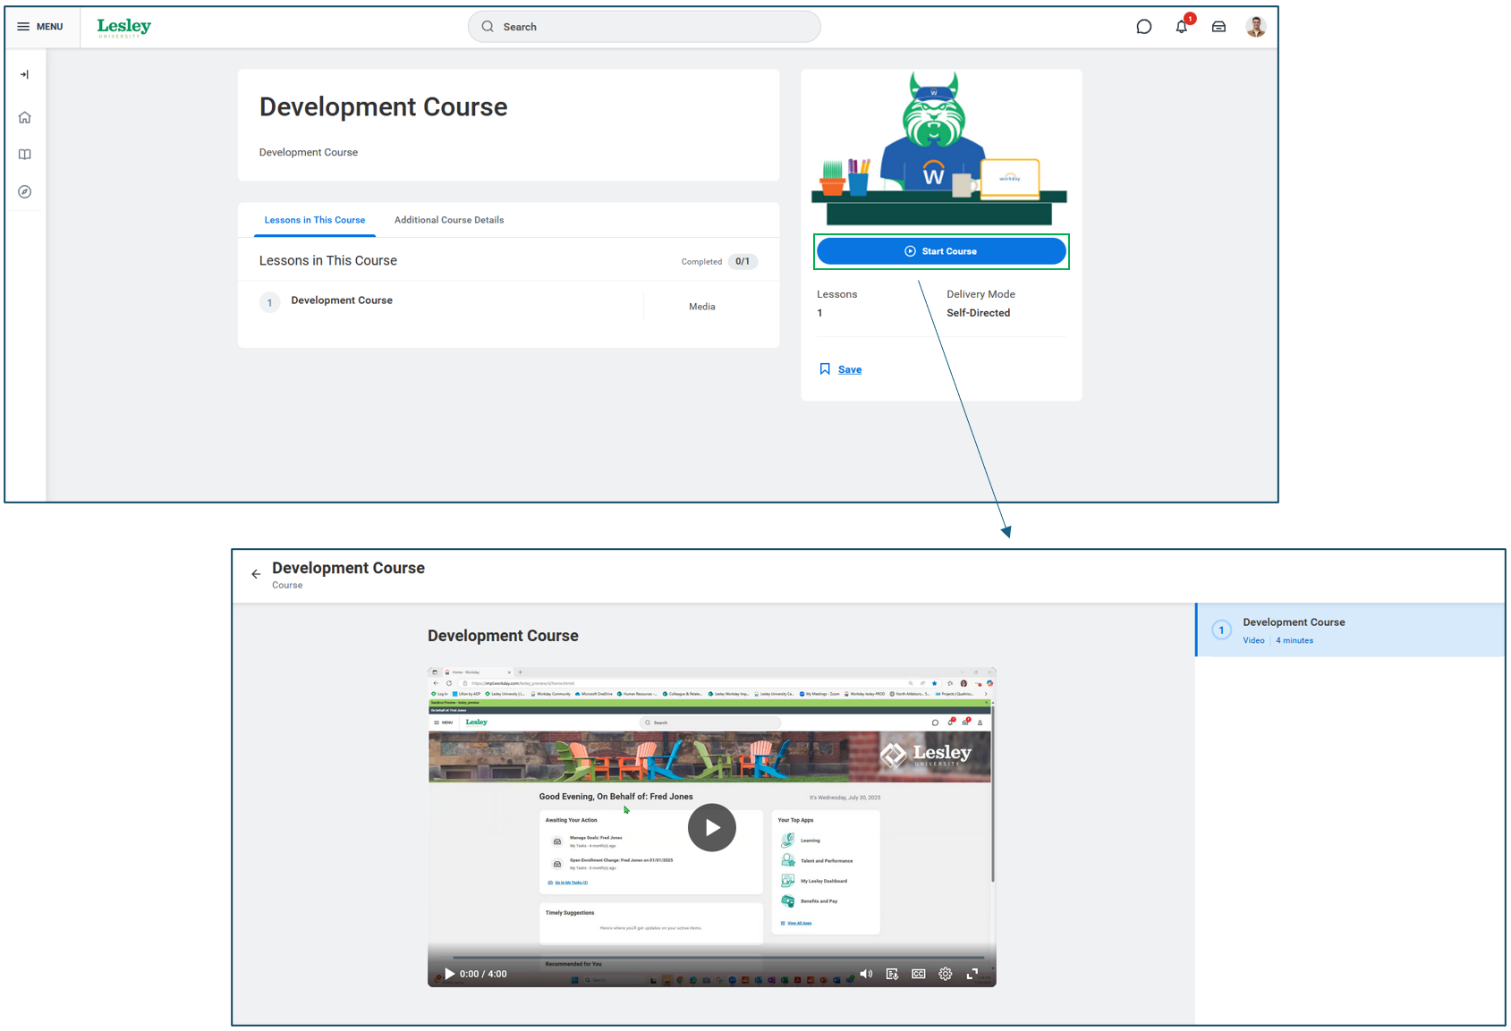This screenshot has height=1031, width=1511.
Task: Open the user profile avatar
Action: (1256, 27)
